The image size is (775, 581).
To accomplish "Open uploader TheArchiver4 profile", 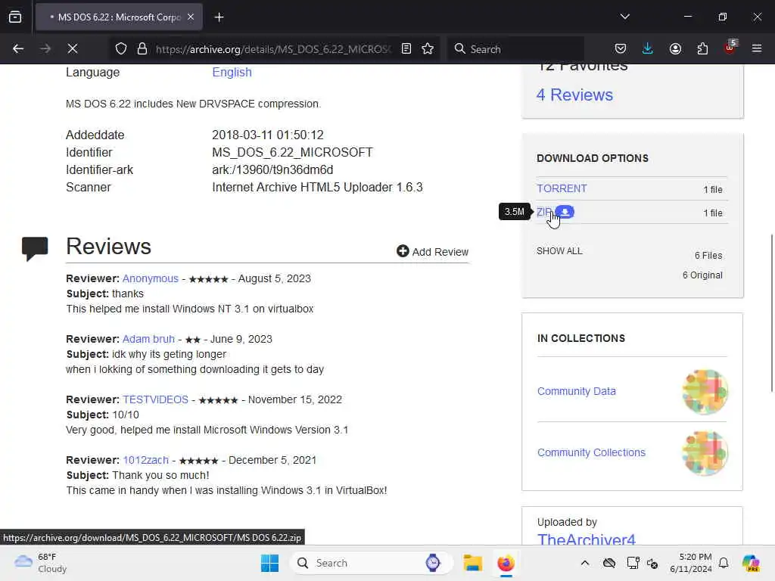I will [587, 539].
